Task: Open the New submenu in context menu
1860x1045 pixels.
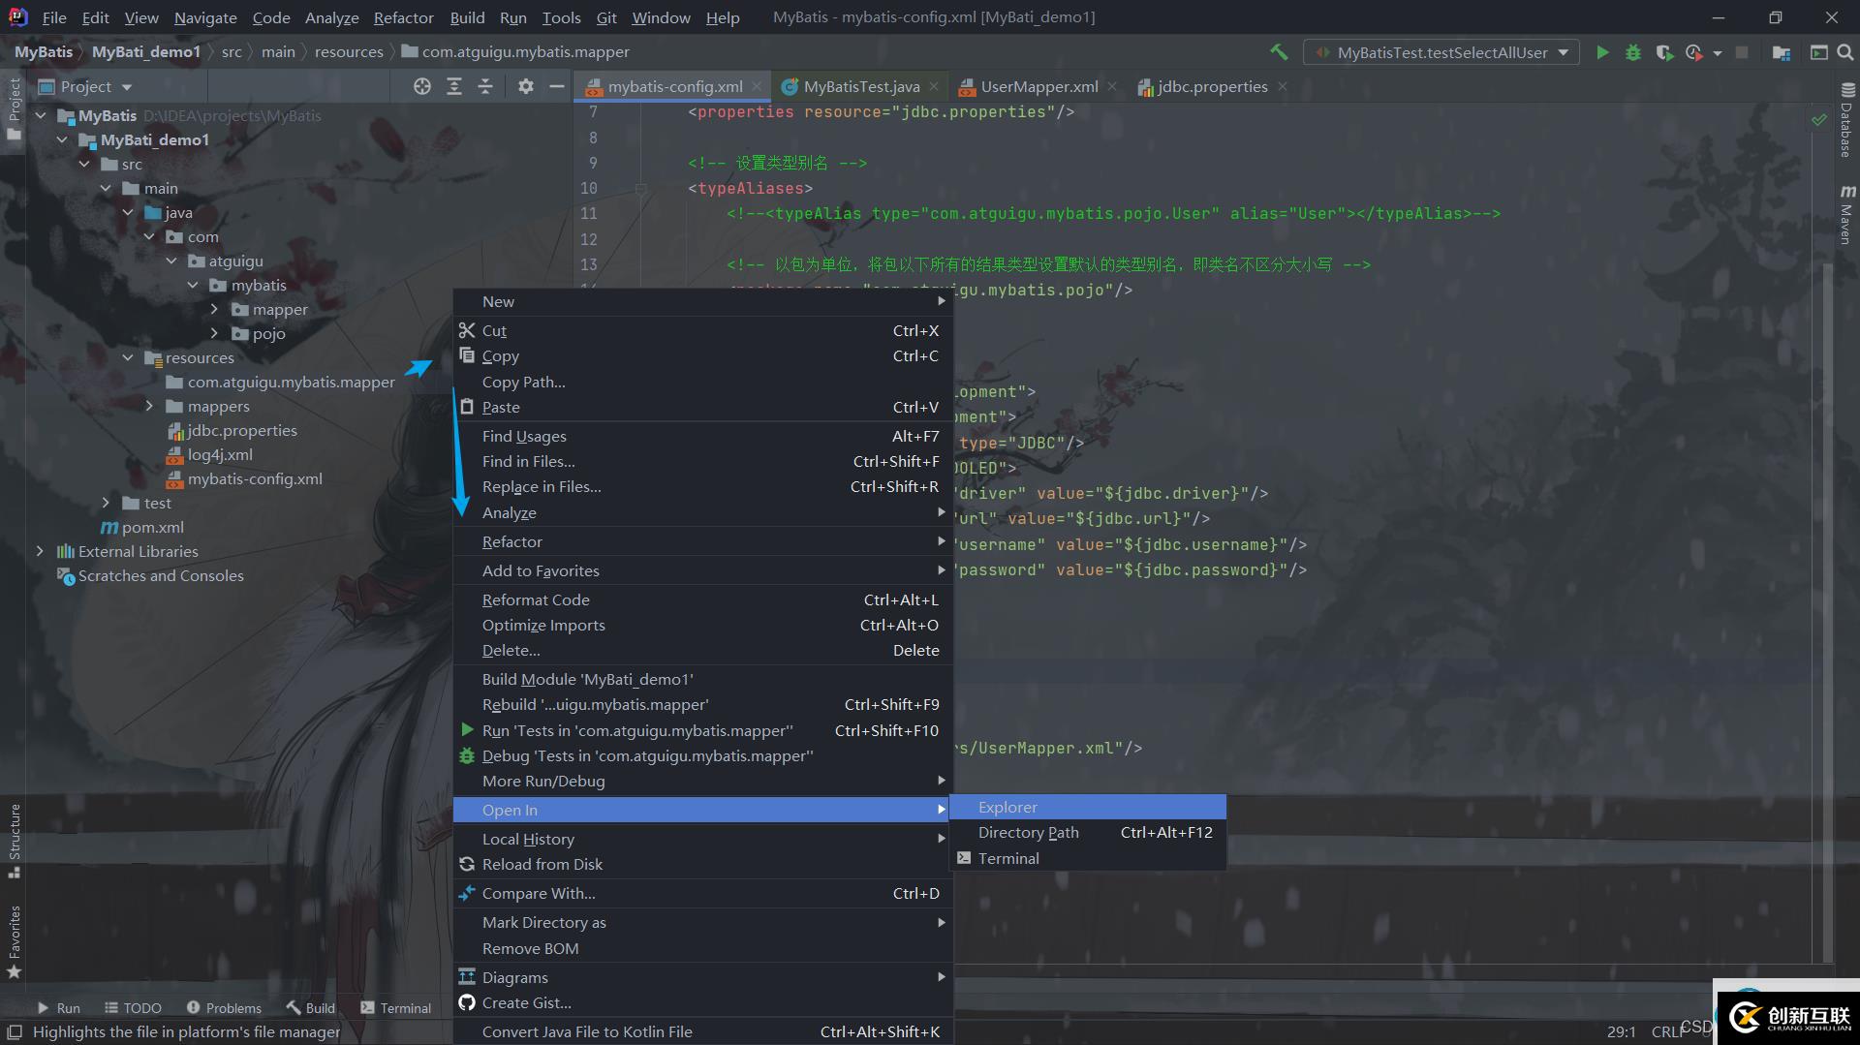Action: (703, 301)
